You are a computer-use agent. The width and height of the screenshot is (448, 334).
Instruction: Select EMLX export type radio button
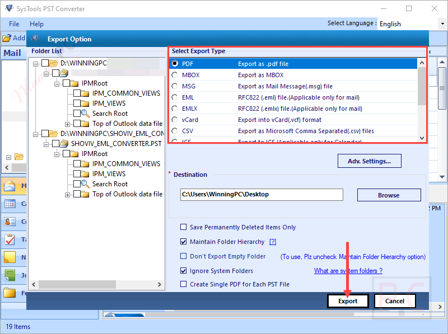[x=175, y=109]
